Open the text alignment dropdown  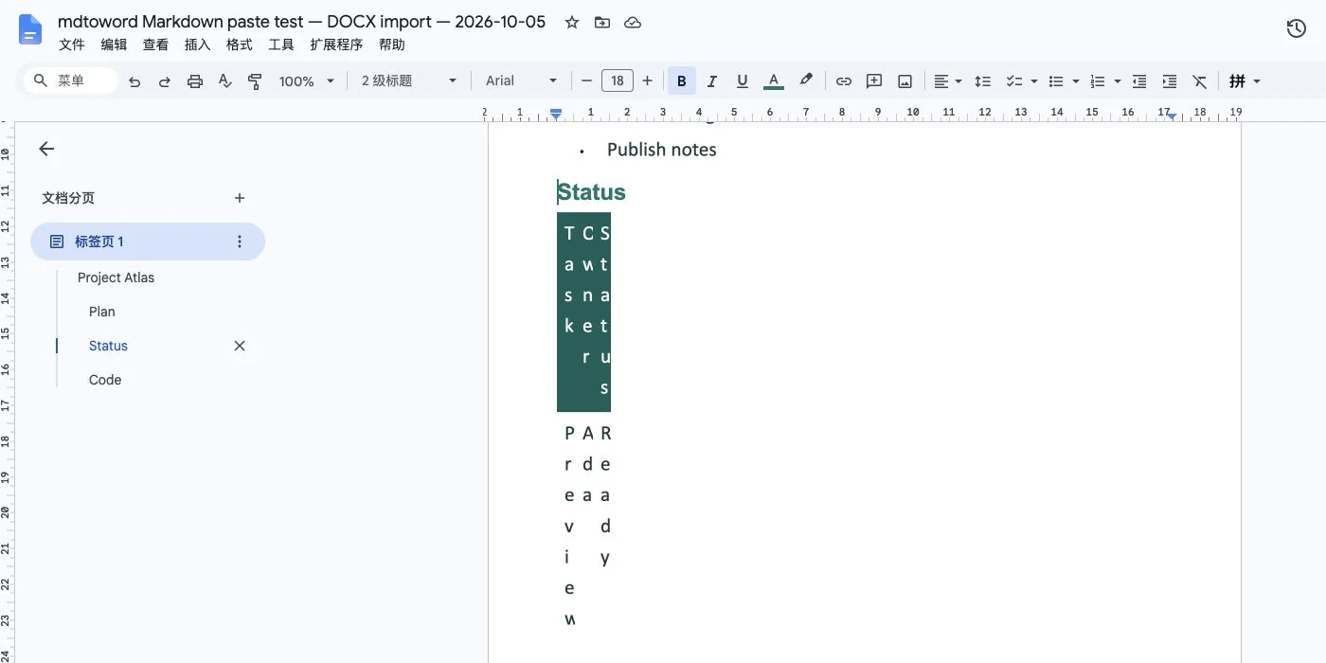click(948, 81)
